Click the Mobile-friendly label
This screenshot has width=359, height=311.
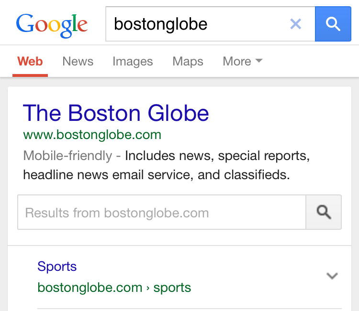point(67,156)
